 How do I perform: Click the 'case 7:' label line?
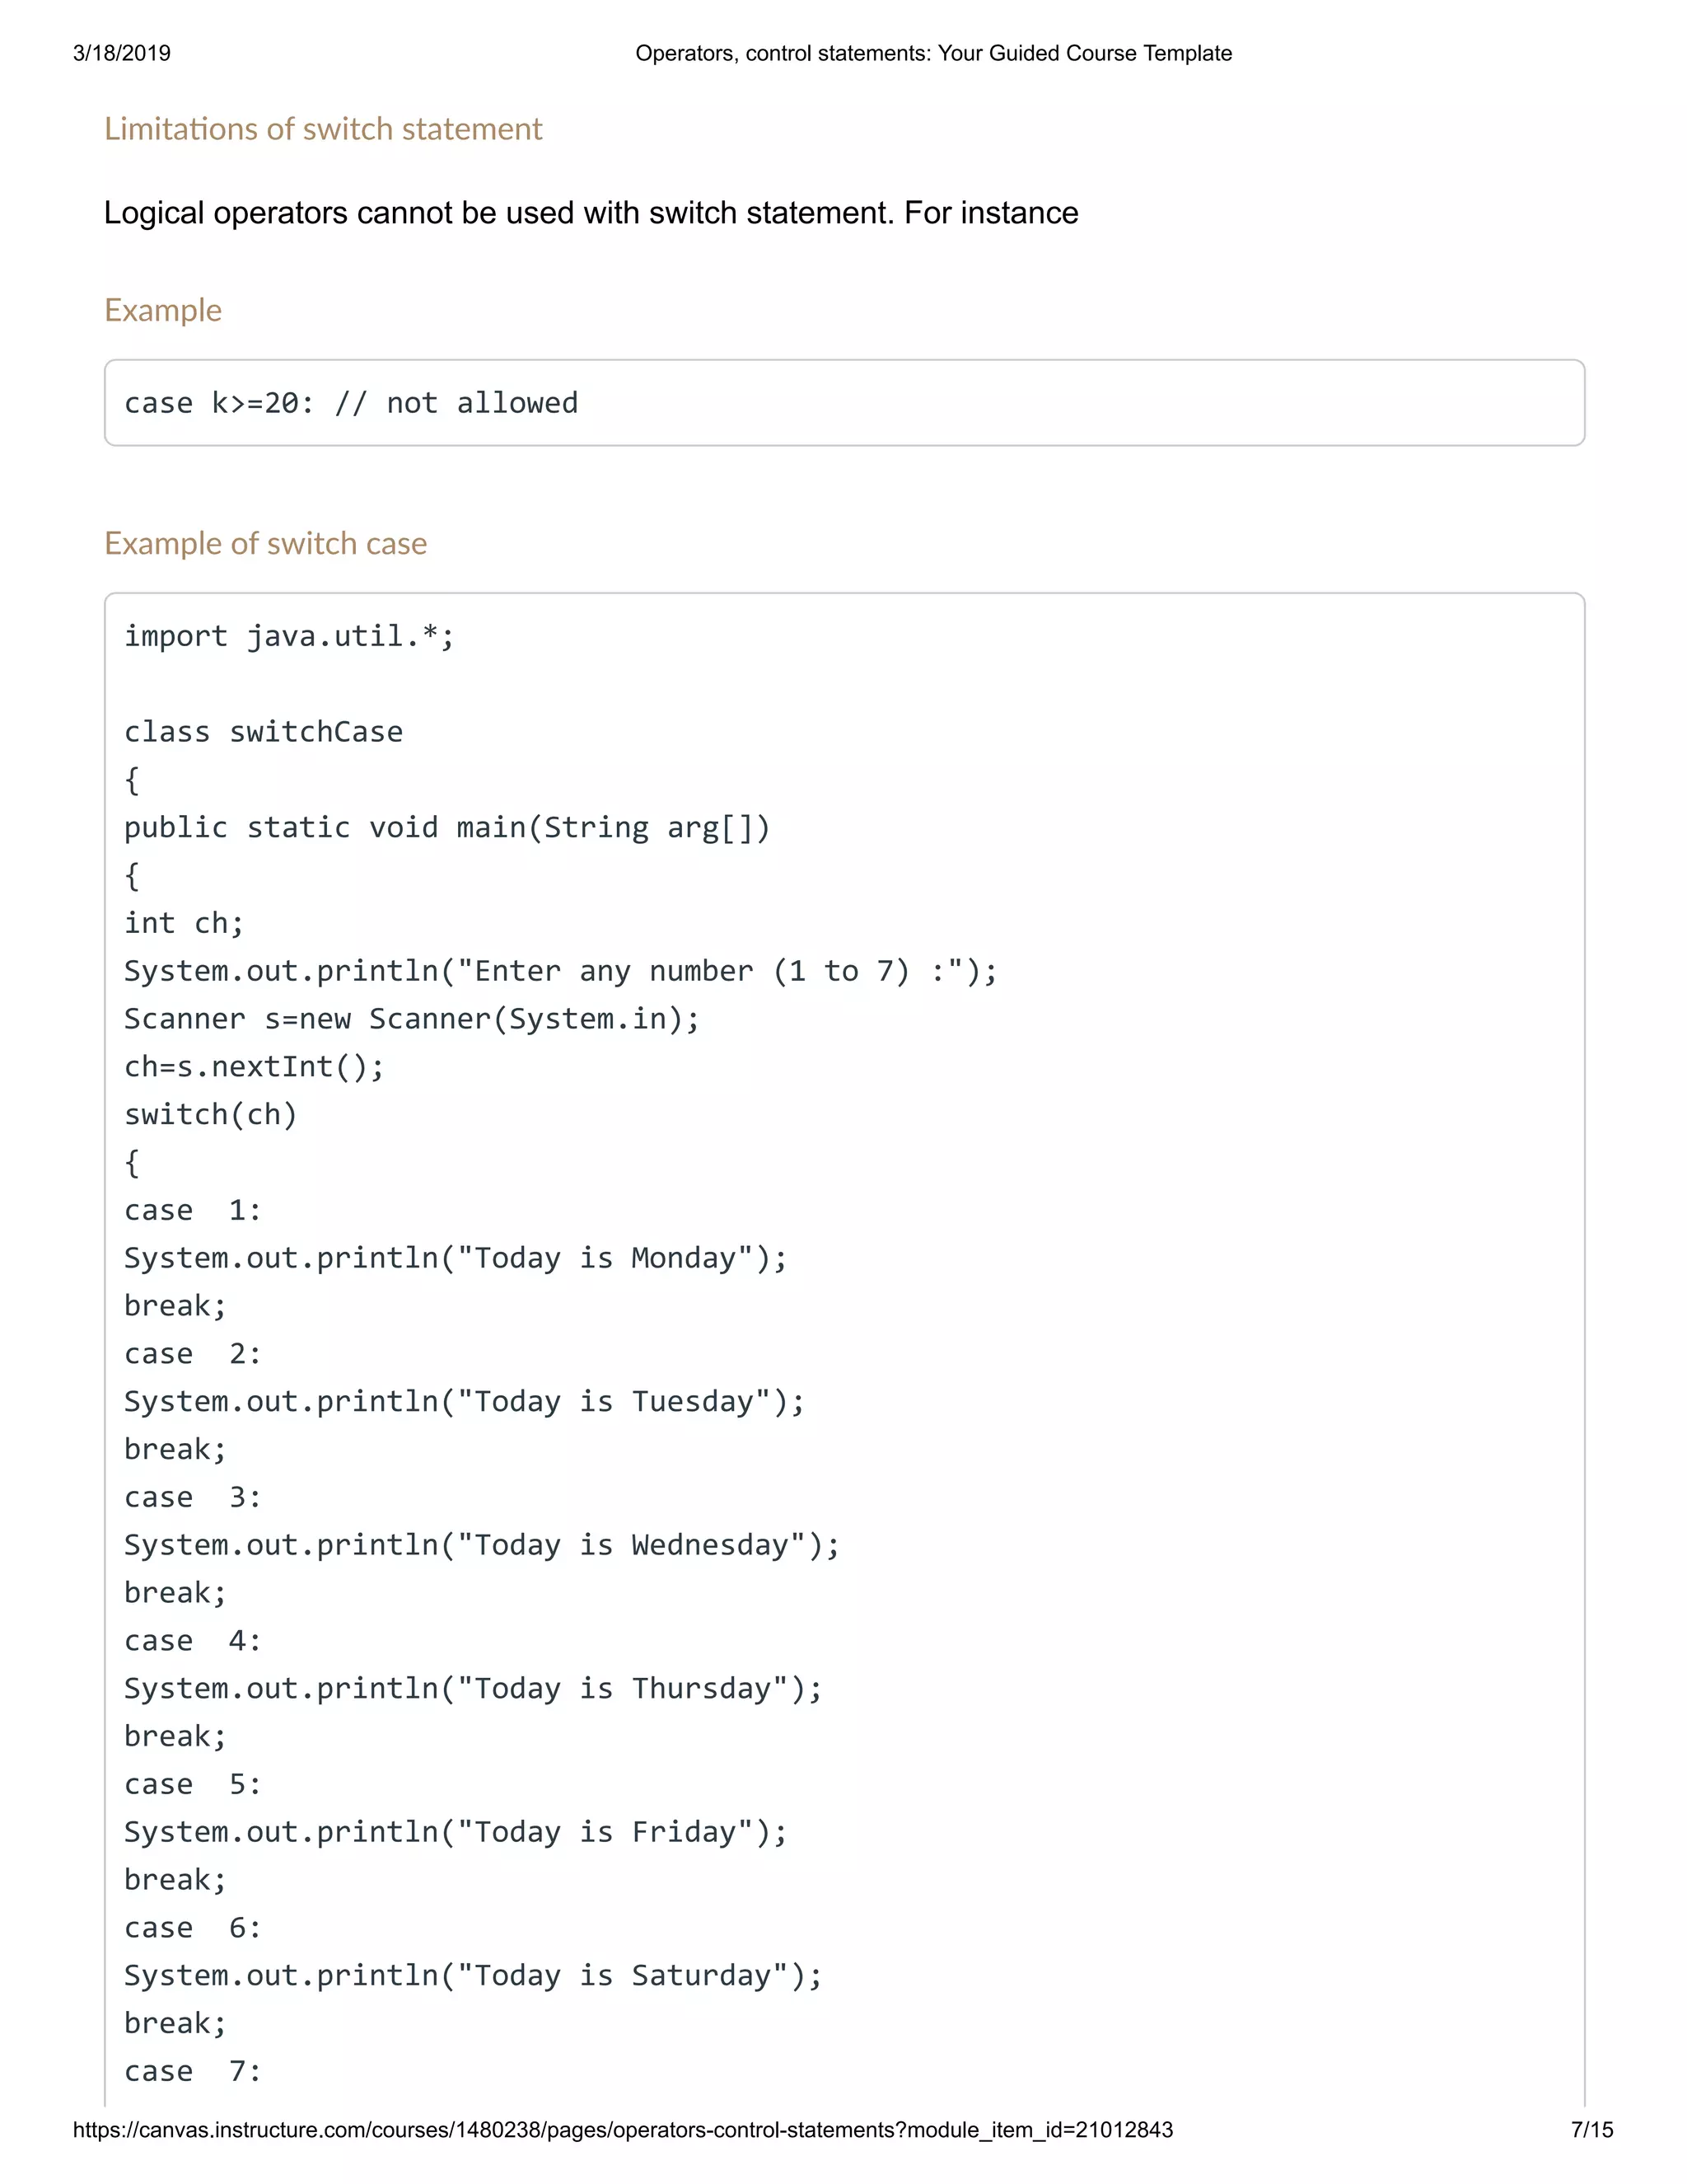click(193, 2071)
